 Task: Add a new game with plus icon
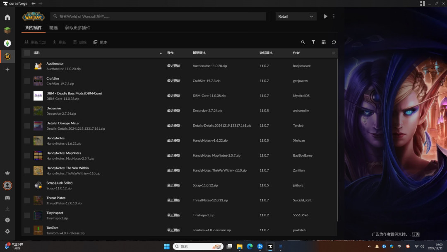pyautogui.click(x=7, y=69)
